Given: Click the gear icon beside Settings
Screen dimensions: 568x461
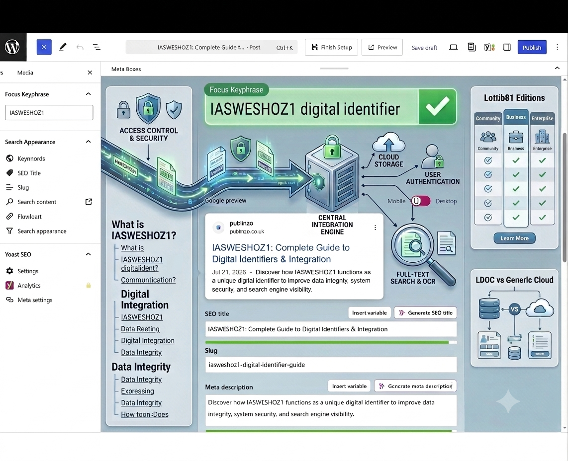Looking at the screenshot, I should coord(10,271).
